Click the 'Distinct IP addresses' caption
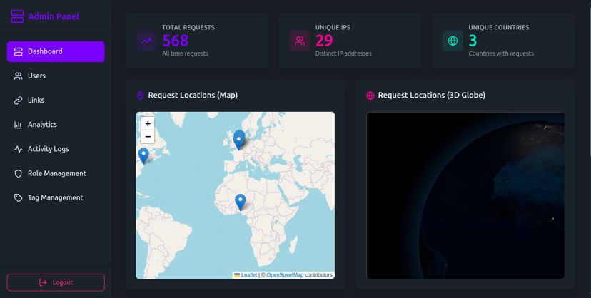This screenshot has height=298, width=591. click(x=343, y=53)
